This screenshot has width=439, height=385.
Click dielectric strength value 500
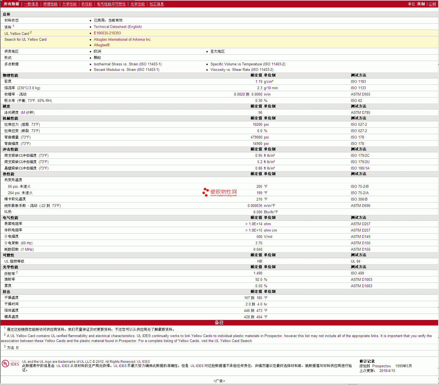[259, 237]
